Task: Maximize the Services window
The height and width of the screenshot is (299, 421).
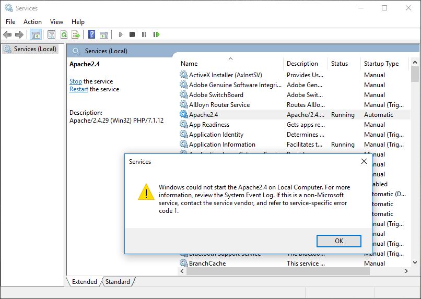Action: tap(384, 8)
